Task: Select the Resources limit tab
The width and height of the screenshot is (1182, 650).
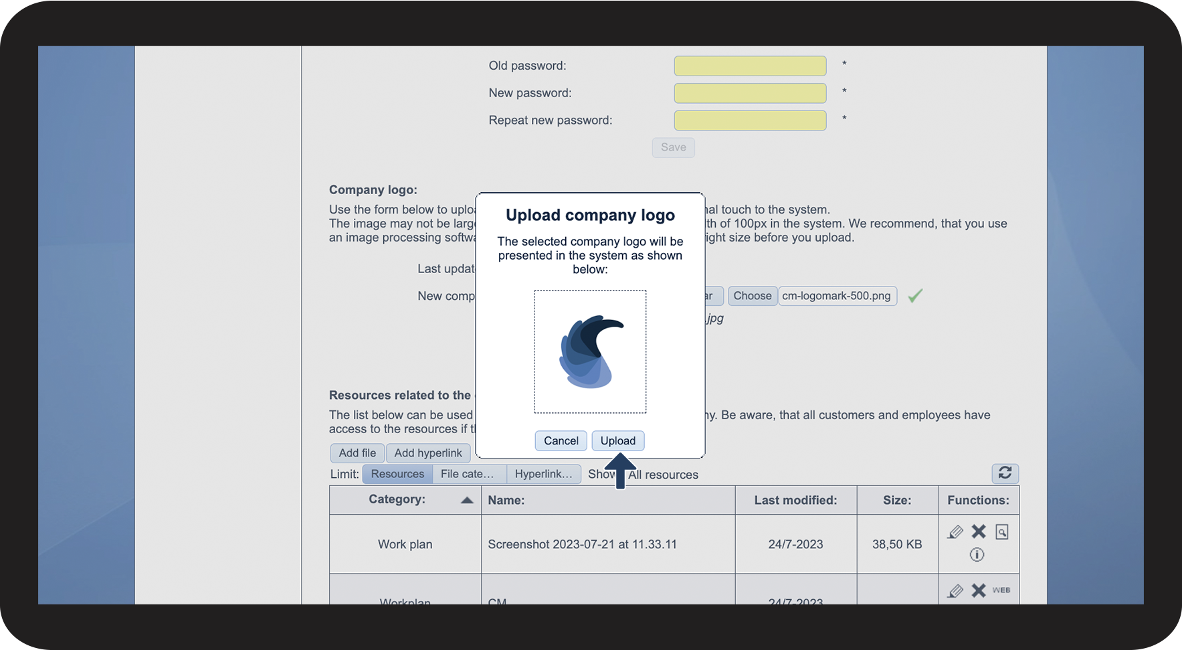Action: coord(397,474)
